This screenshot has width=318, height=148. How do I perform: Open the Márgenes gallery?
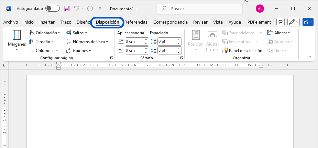pos(17,41)
